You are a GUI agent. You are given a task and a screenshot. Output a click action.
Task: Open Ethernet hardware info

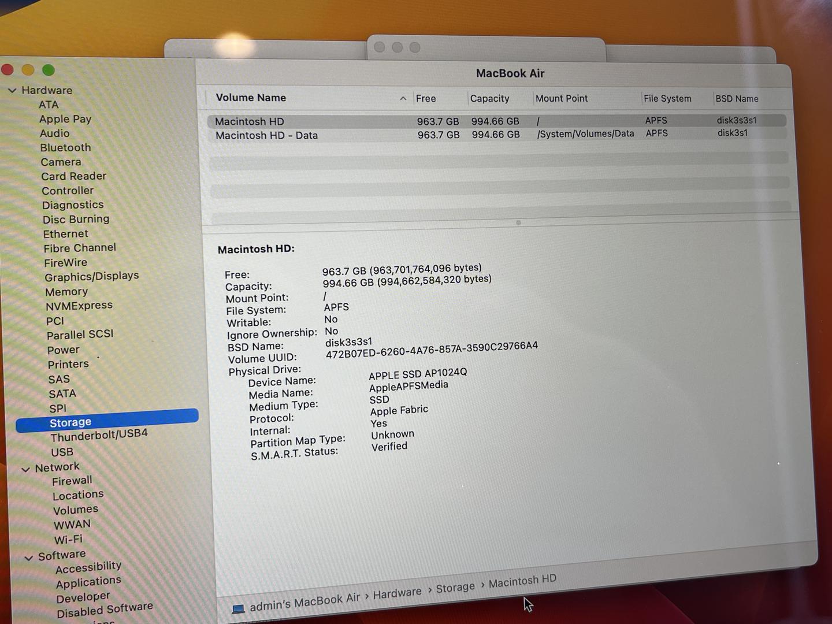tap(65, 234)
